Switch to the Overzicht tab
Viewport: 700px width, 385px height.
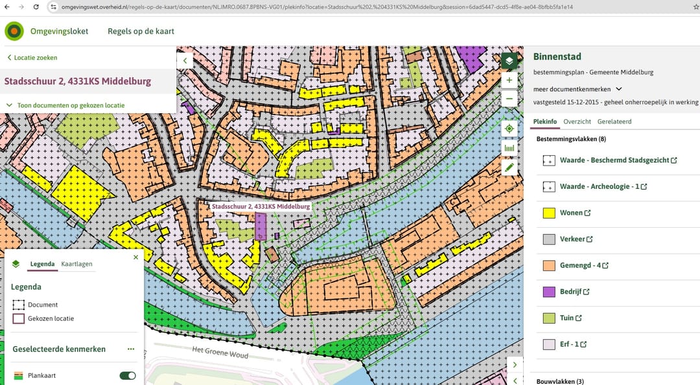click(x=577, y=122)
